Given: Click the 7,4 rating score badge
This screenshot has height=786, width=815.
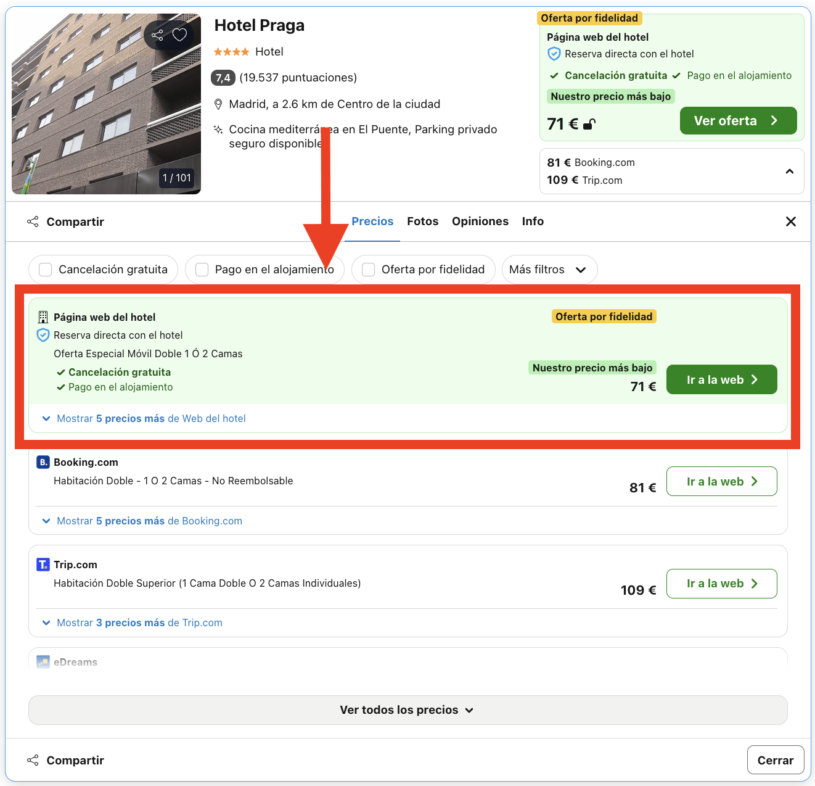Looking at the screenshot, I should point(223,78).
